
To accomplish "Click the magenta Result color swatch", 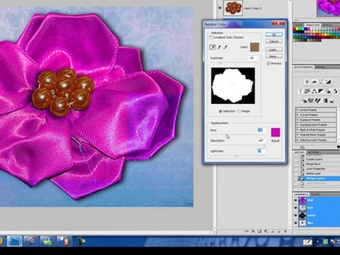I will coord(276,132).
